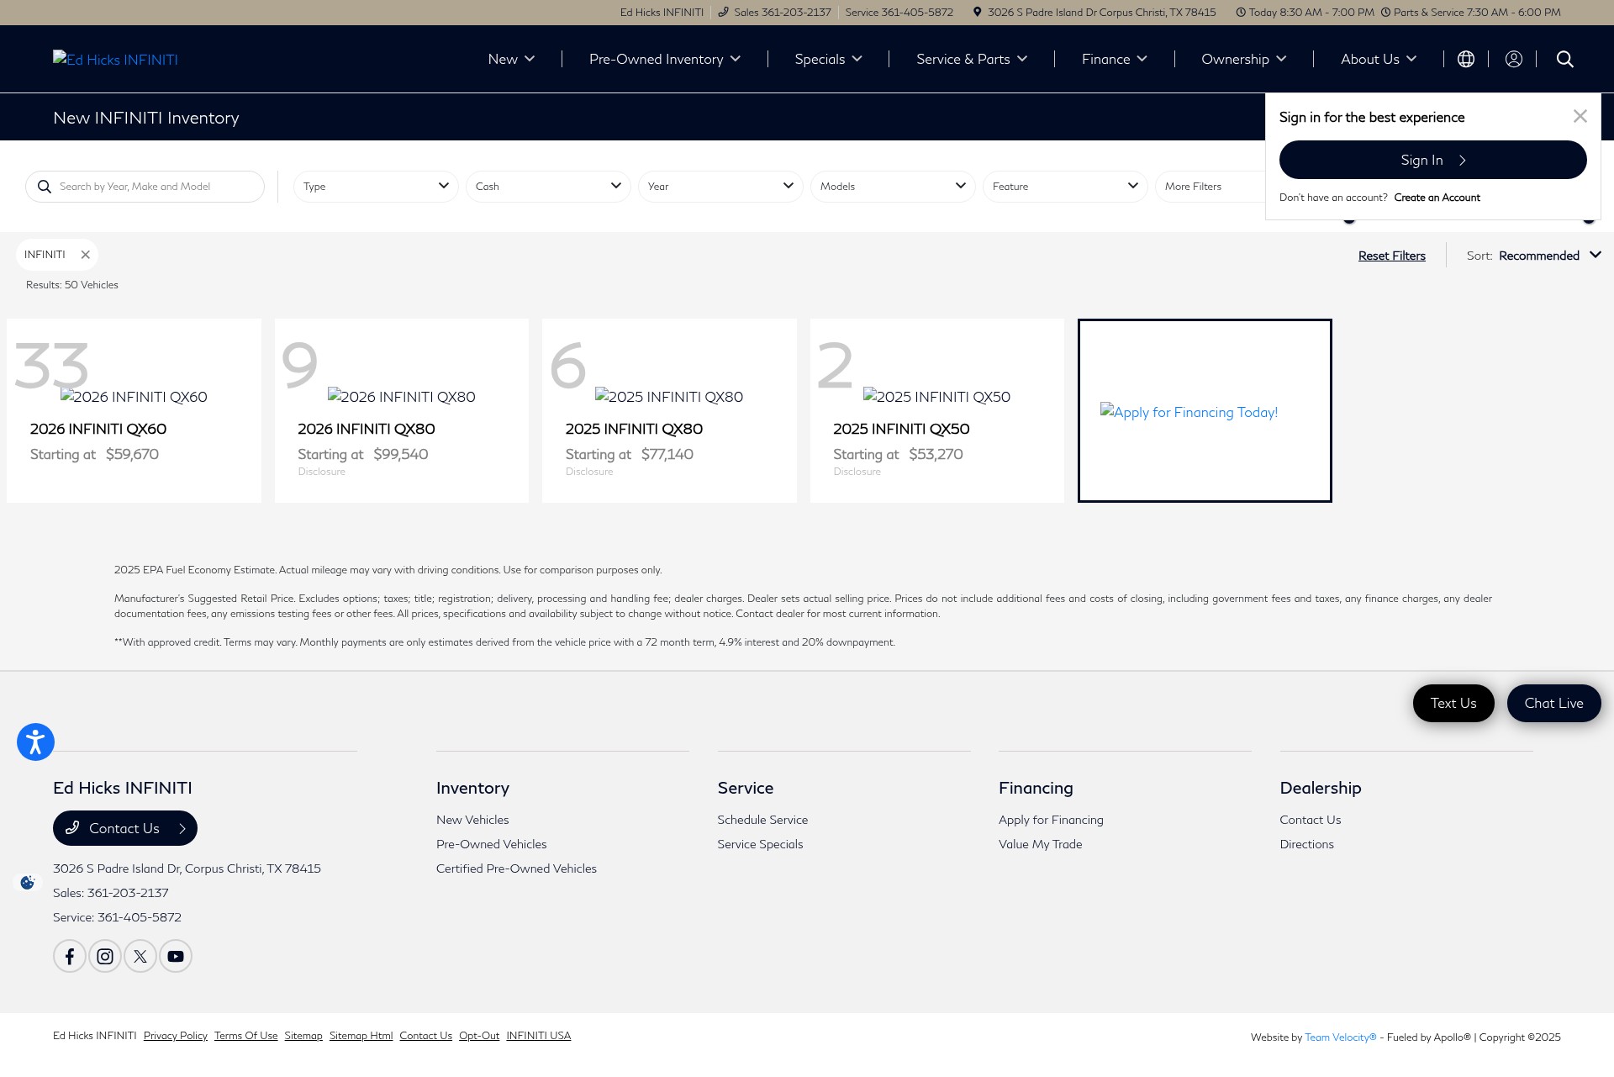Open the Opt-Out link

(x=479, y=1036)
